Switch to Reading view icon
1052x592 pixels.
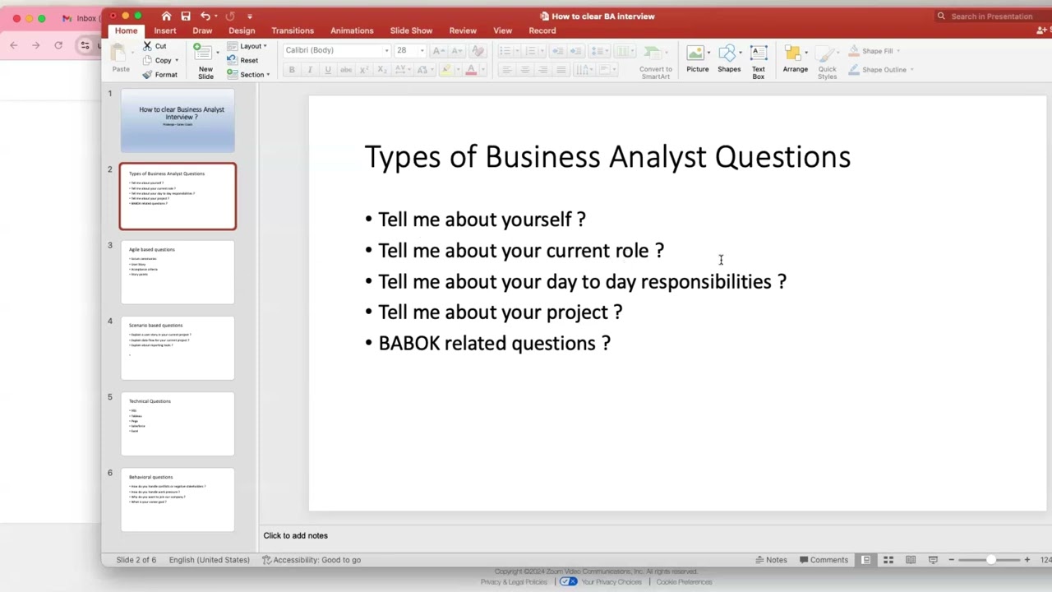pyautogui.click(x=911, y=560)
